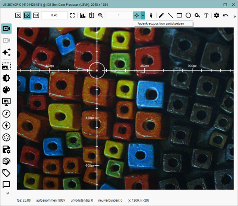Toggle fit-to-window display mode
Screen dimensions: 238x206
pos(27,15)
